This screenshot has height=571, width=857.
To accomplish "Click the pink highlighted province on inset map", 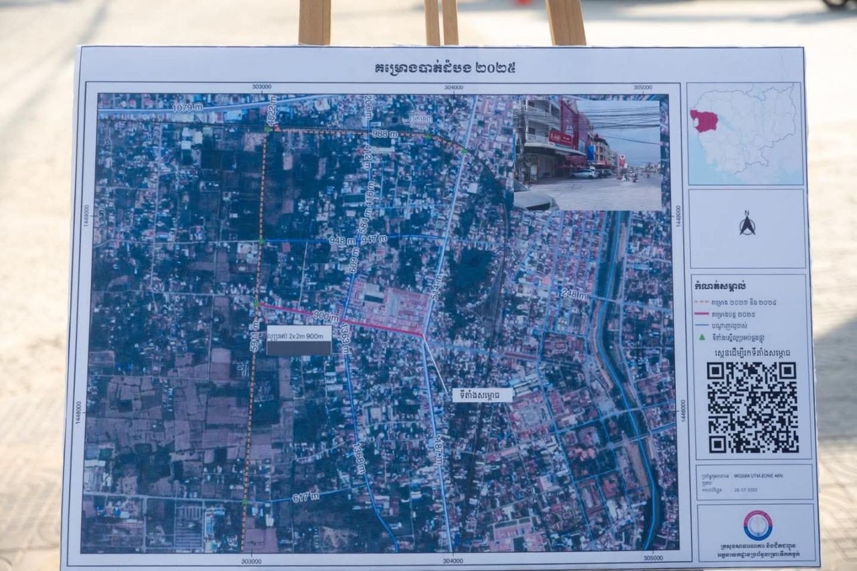I will (704, 121).
